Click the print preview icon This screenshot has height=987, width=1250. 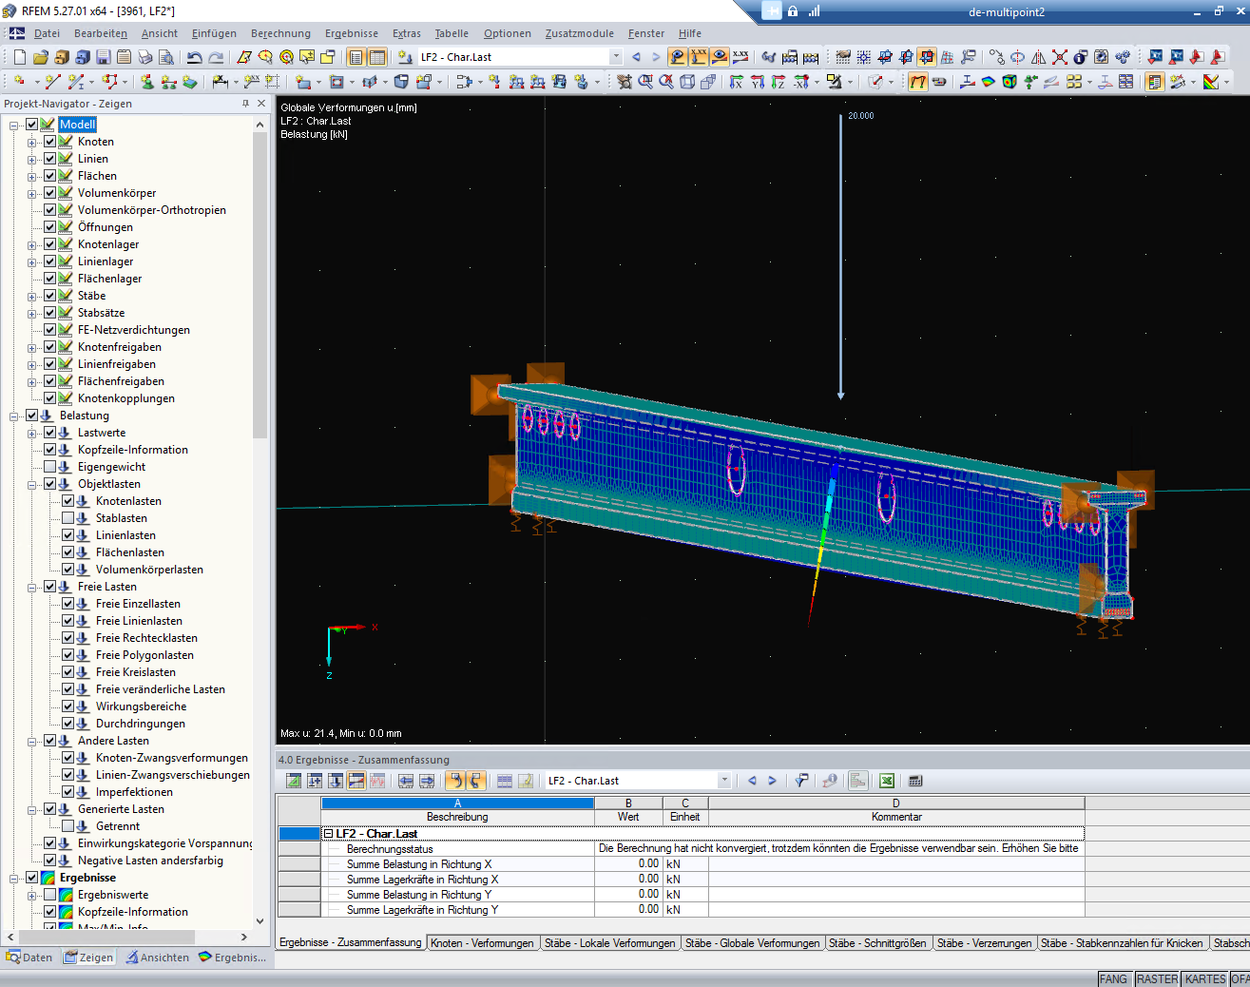(165, 57)
